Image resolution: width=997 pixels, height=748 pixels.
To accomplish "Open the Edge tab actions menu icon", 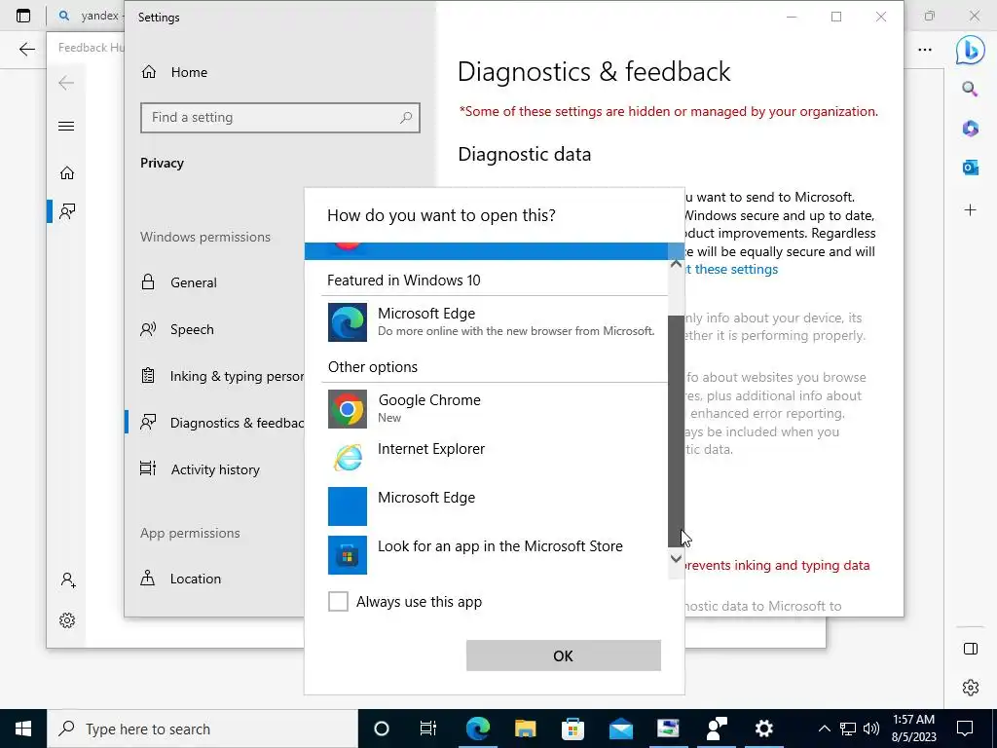I will tap(23, 16).
